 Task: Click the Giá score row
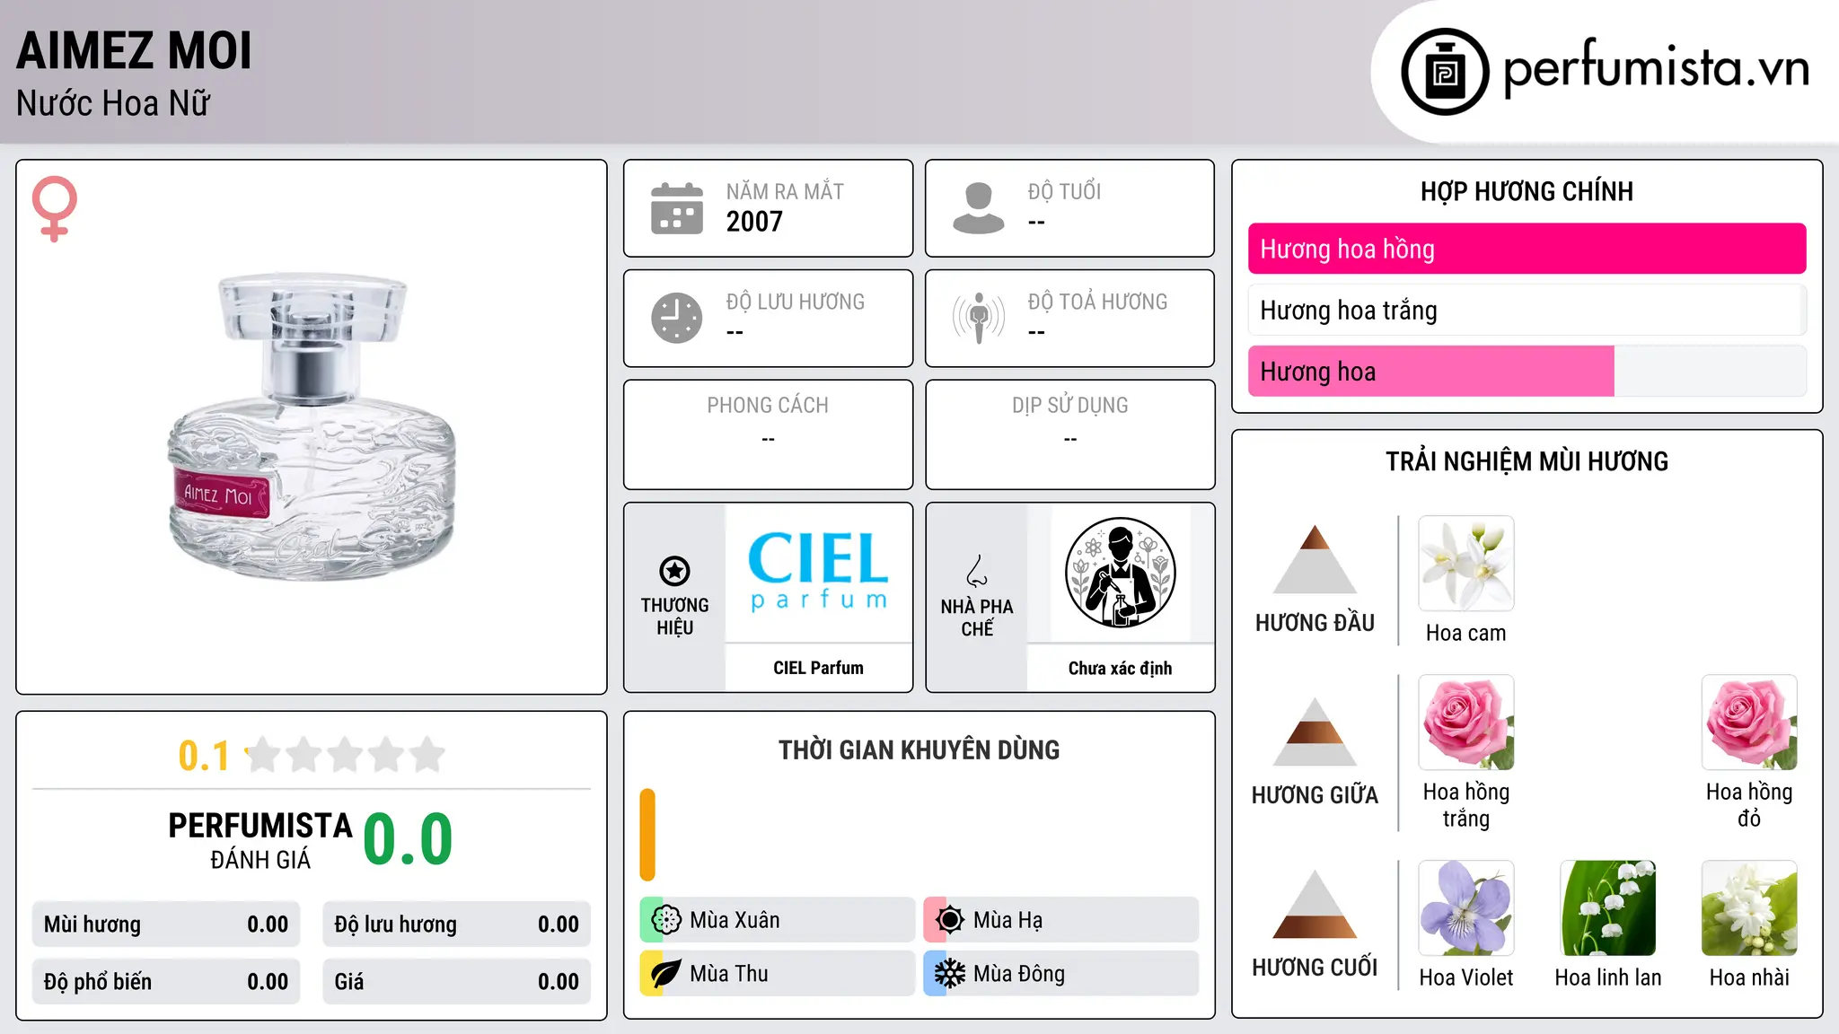[456, 982]
